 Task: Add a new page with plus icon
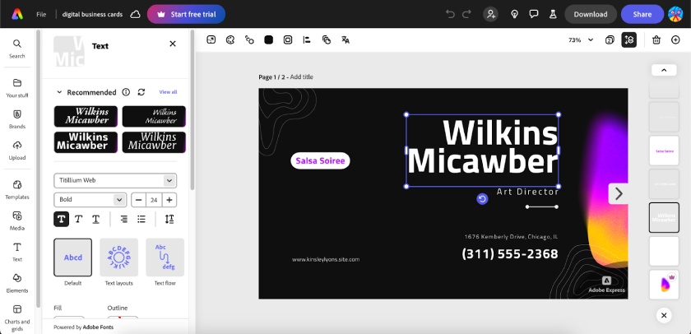tap(675, 39)
